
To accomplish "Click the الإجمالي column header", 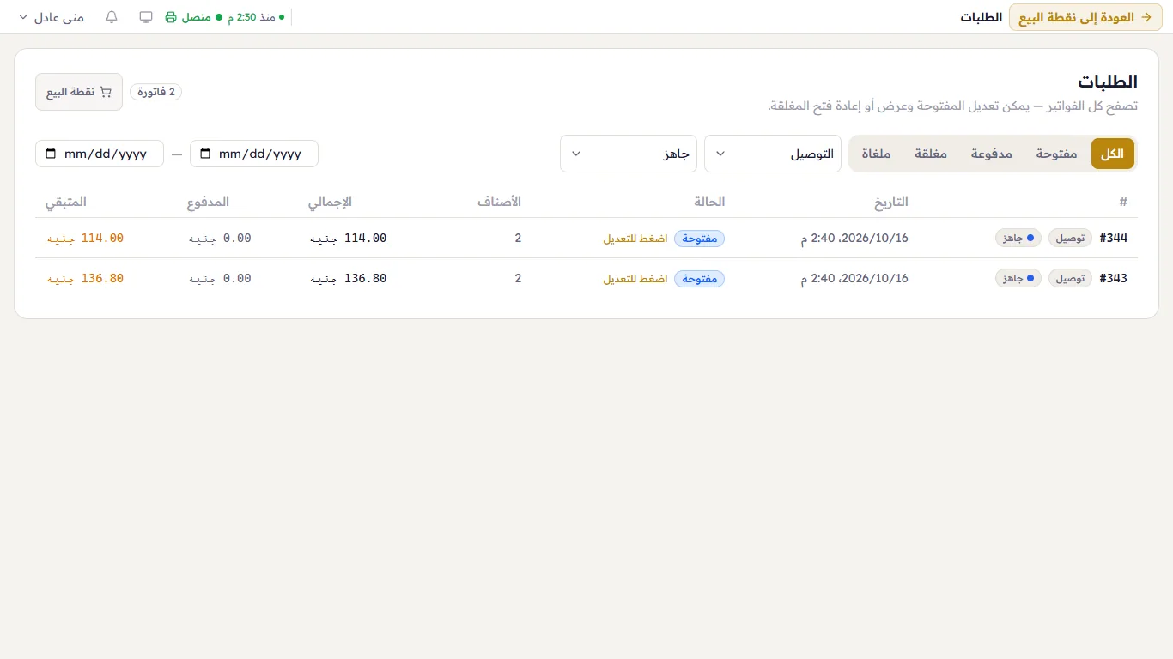I will 331,203.
